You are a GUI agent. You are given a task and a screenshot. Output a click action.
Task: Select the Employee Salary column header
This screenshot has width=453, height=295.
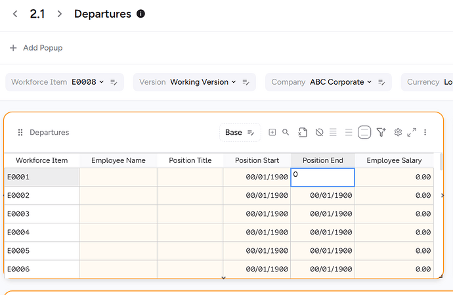coord(394,160)
